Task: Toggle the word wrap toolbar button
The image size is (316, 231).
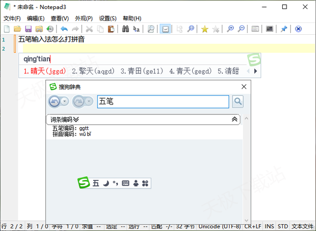Action: 165,29
